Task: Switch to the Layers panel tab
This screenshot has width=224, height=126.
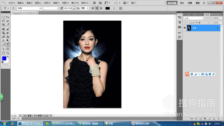Action: click(x=207, y=14)
